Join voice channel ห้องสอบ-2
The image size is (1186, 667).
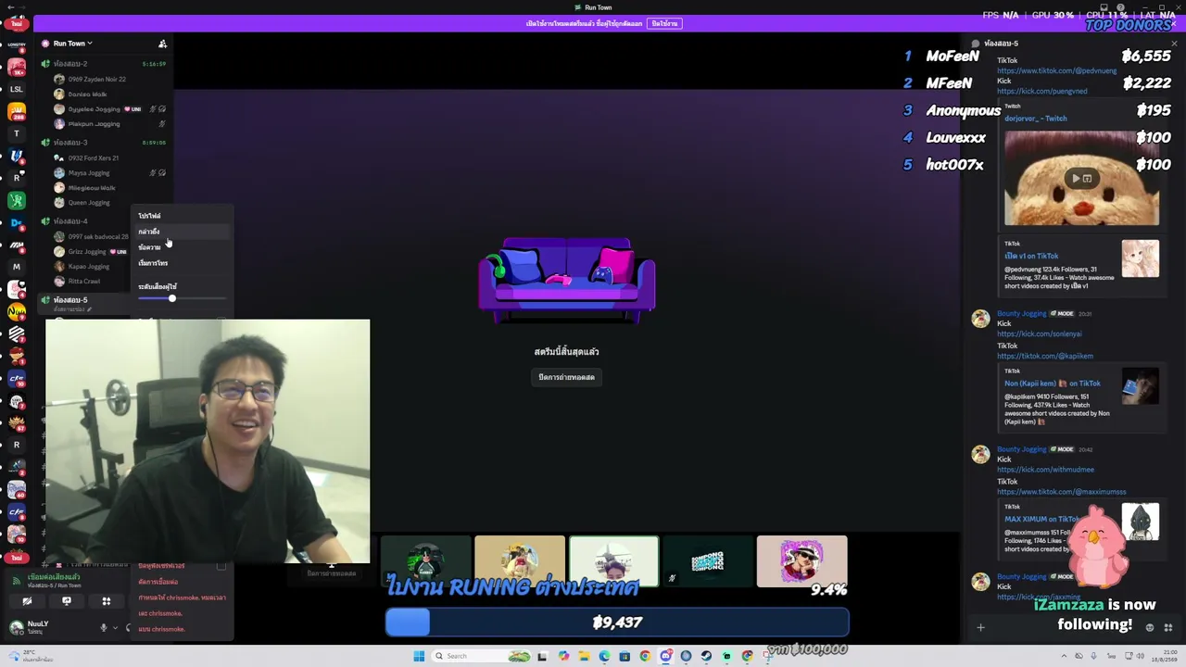click(70, 64)
